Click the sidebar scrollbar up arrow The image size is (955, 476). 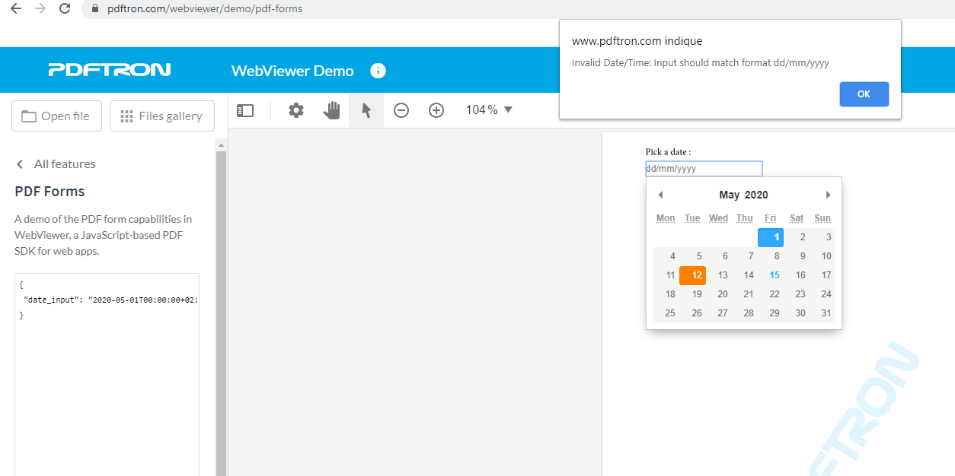point(222,144)
